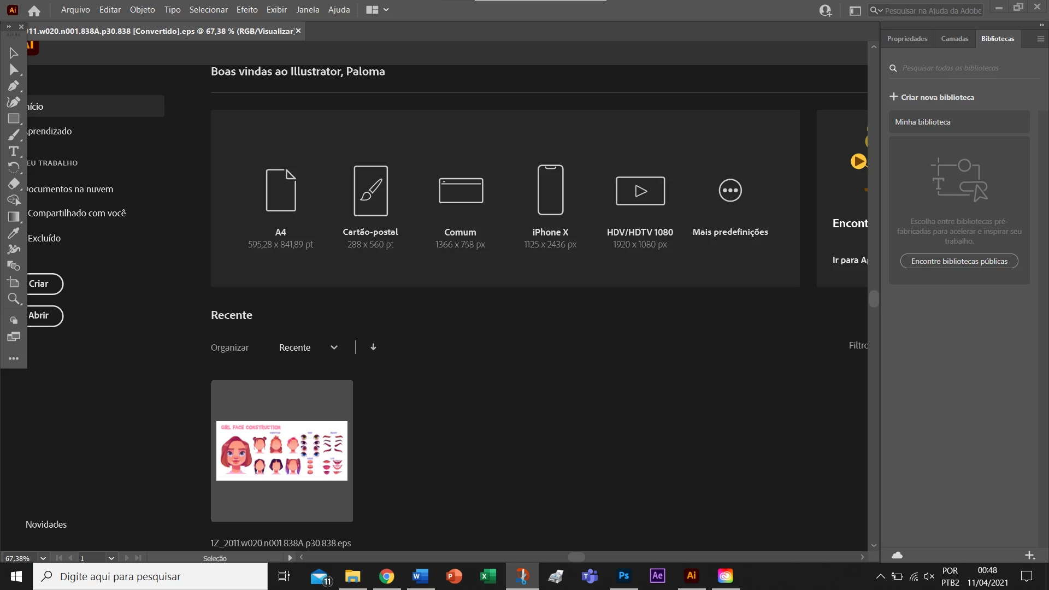Screen dimensions: 1049x590
Task: Select the Eraser tool
Action: pos(14,184)
